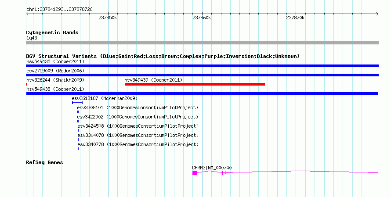The height and width of the screenshot is (197, 391).
Task: Select the blue tick under esv3422902
Action: pos(78,121)
